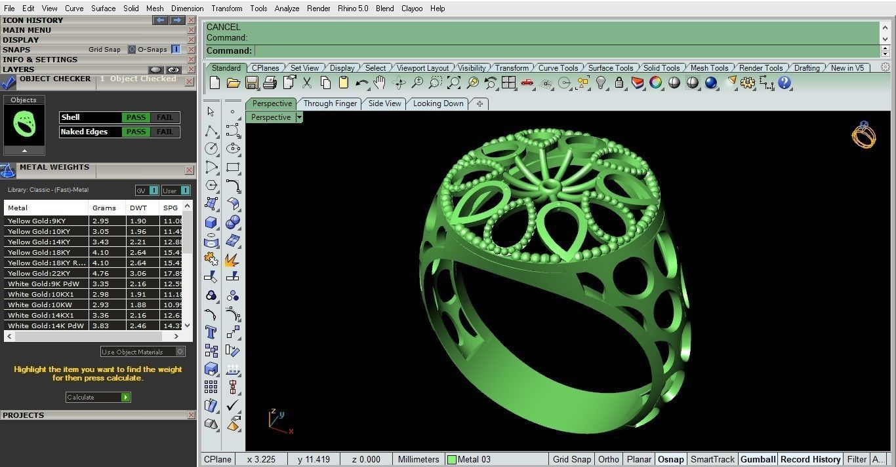Open the color wheel properties icon
This screenshot has height=467, width=896.
pyautogui.click(x=655, y=83)
